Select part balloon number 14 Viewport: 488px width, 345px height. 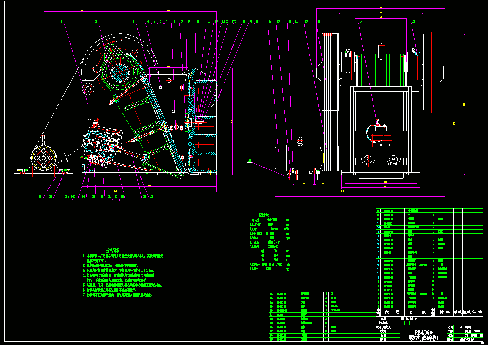point(257,21)
